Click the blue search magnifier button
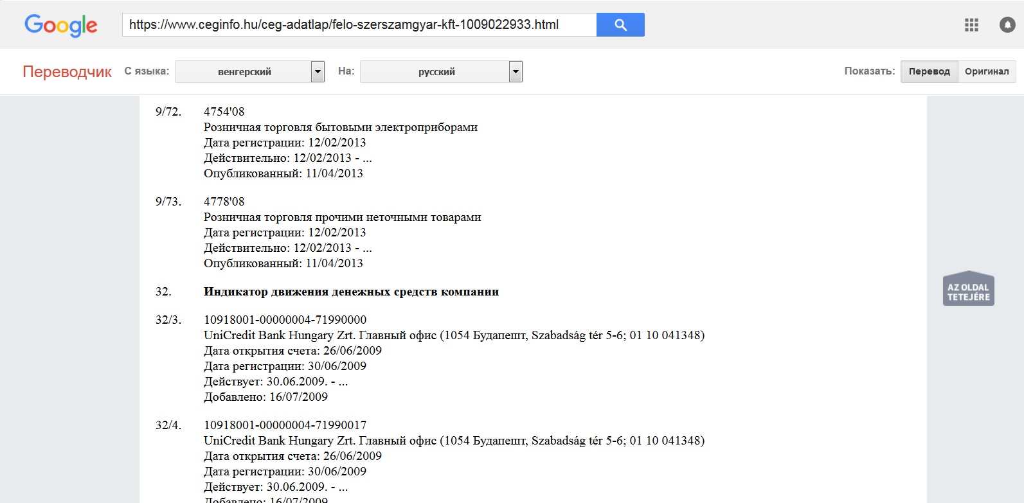 [x=620, y=24]
